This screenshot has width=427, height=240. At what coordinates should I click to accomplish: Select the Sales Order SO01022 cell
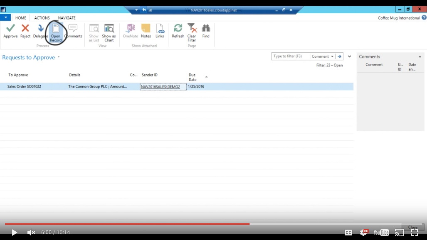click(x=24, y=86)
